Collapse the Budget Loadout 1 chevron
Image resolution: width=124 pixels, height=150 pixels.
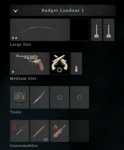[16, 10]
